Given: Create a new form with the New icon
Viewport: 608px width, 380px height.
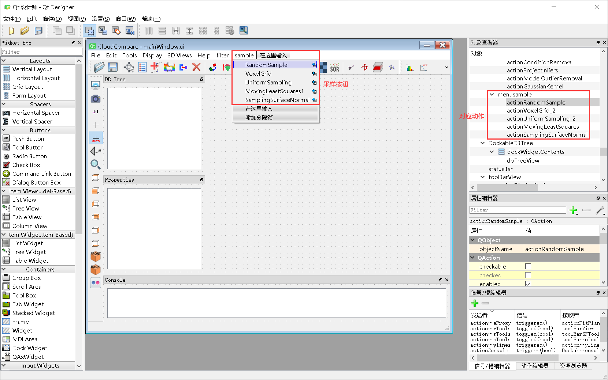Looking at the screenshot, I should 11,31.
